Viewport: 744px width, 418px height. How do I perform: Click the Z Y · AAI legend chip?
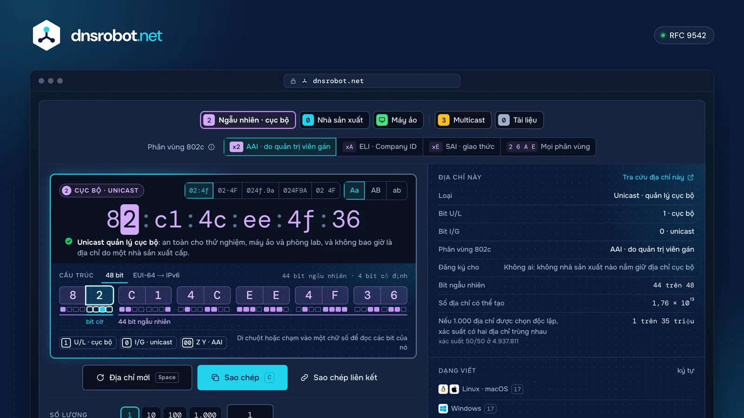click(203, 343)
